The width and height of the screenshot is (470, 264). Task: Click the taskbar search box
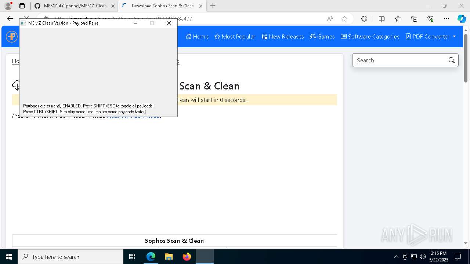coord(70,257)
